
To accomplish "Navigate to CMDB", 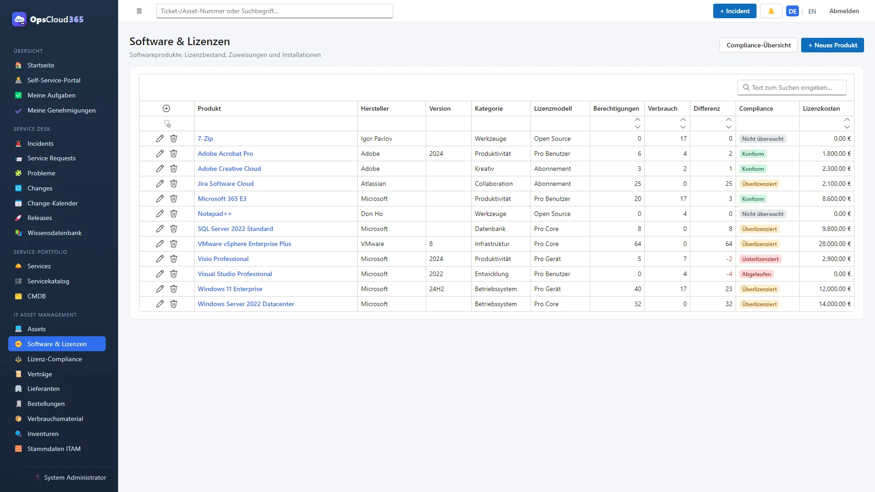I will pos(57,296).
